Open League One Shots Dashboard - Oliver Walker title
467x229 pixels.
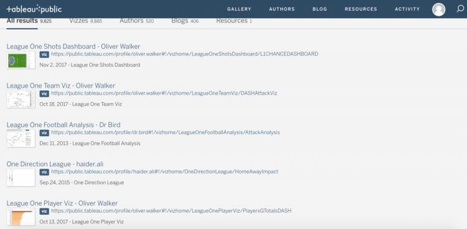coord(73,47)
